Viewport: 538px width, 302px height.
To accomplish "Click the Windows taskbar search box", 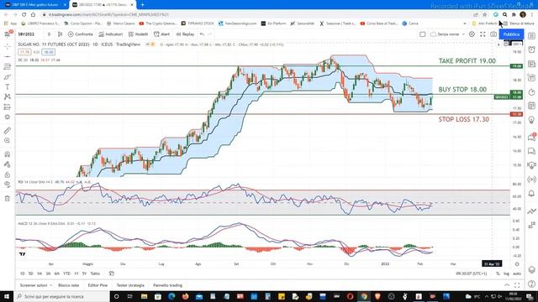I will click(x=61, y=296).
